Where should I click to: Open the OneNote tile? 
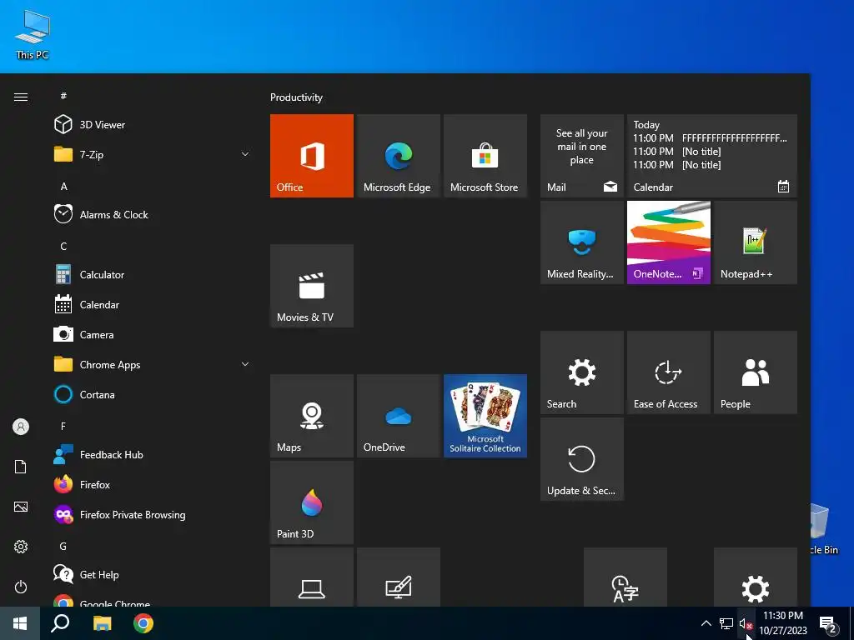668,242
